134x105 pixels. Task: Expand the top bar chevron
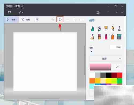(122, 12)
